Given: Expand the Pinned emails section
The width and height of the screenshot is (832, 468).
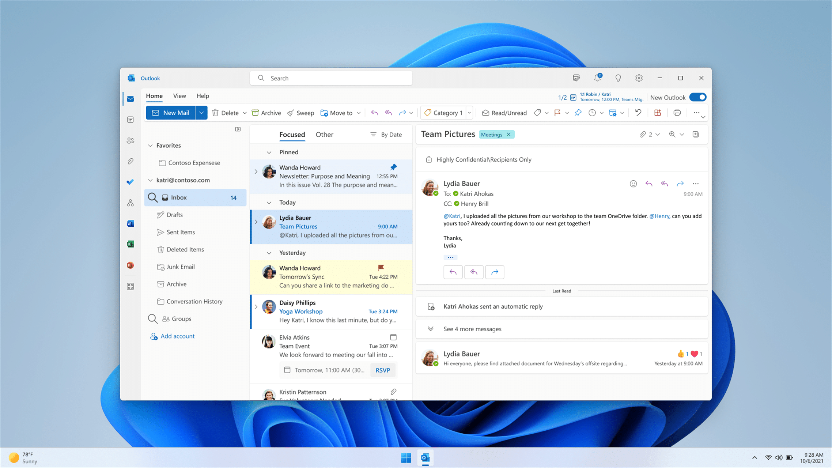Looking at the screenshot, I should [269, 152].
